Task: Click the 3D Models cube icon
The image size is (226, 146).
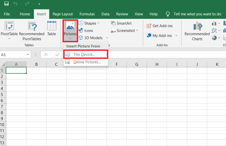Action: click(81, 38)
